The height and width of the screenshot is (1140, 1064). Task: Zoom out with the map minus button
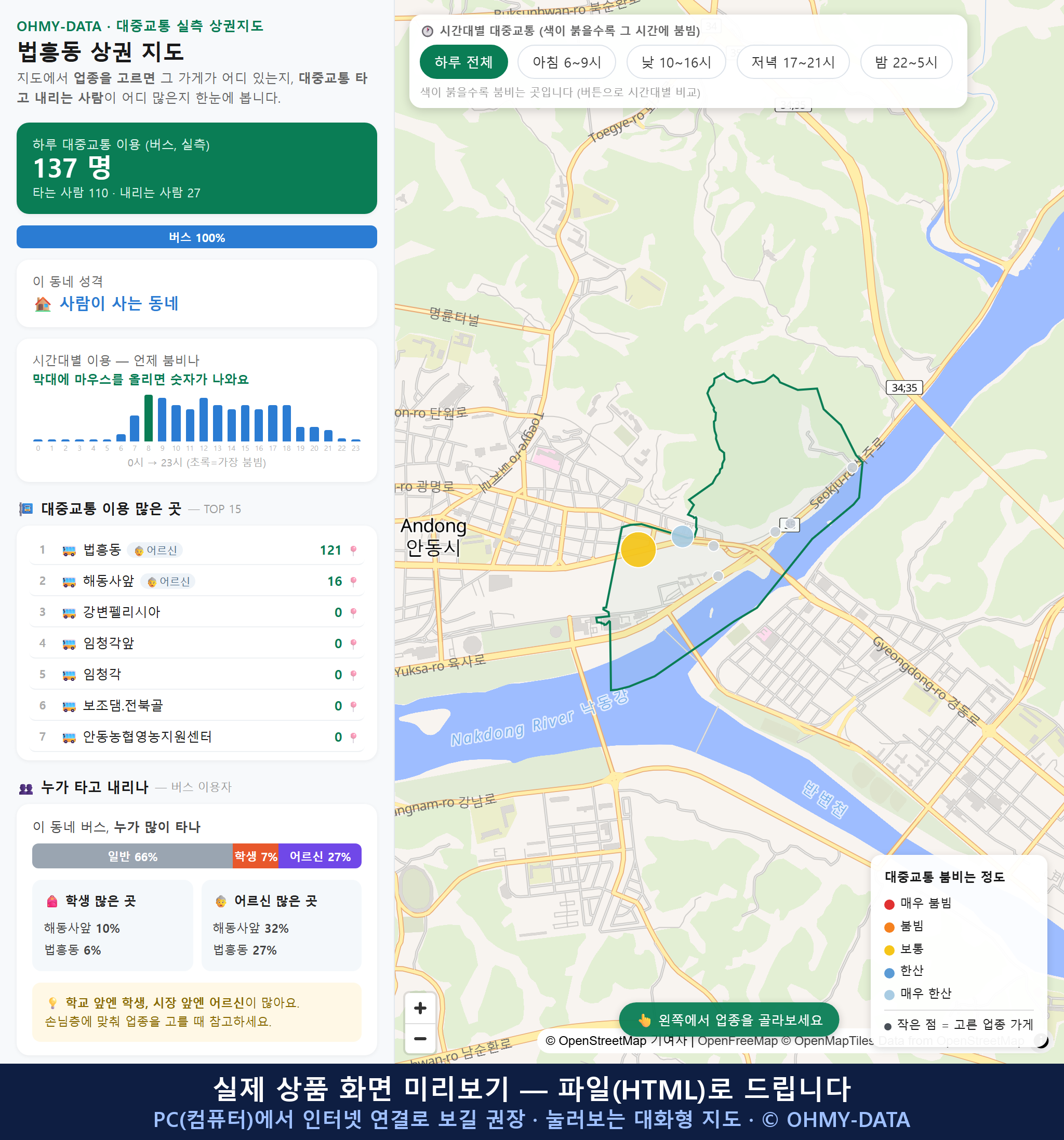pos(420,1039)
